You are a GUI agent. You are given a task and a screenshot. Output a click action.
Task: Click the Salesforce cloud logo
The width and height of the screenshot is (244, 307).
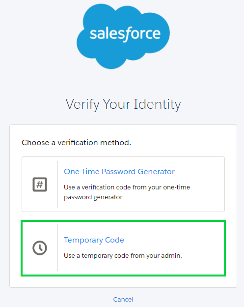tap(123, 36)
